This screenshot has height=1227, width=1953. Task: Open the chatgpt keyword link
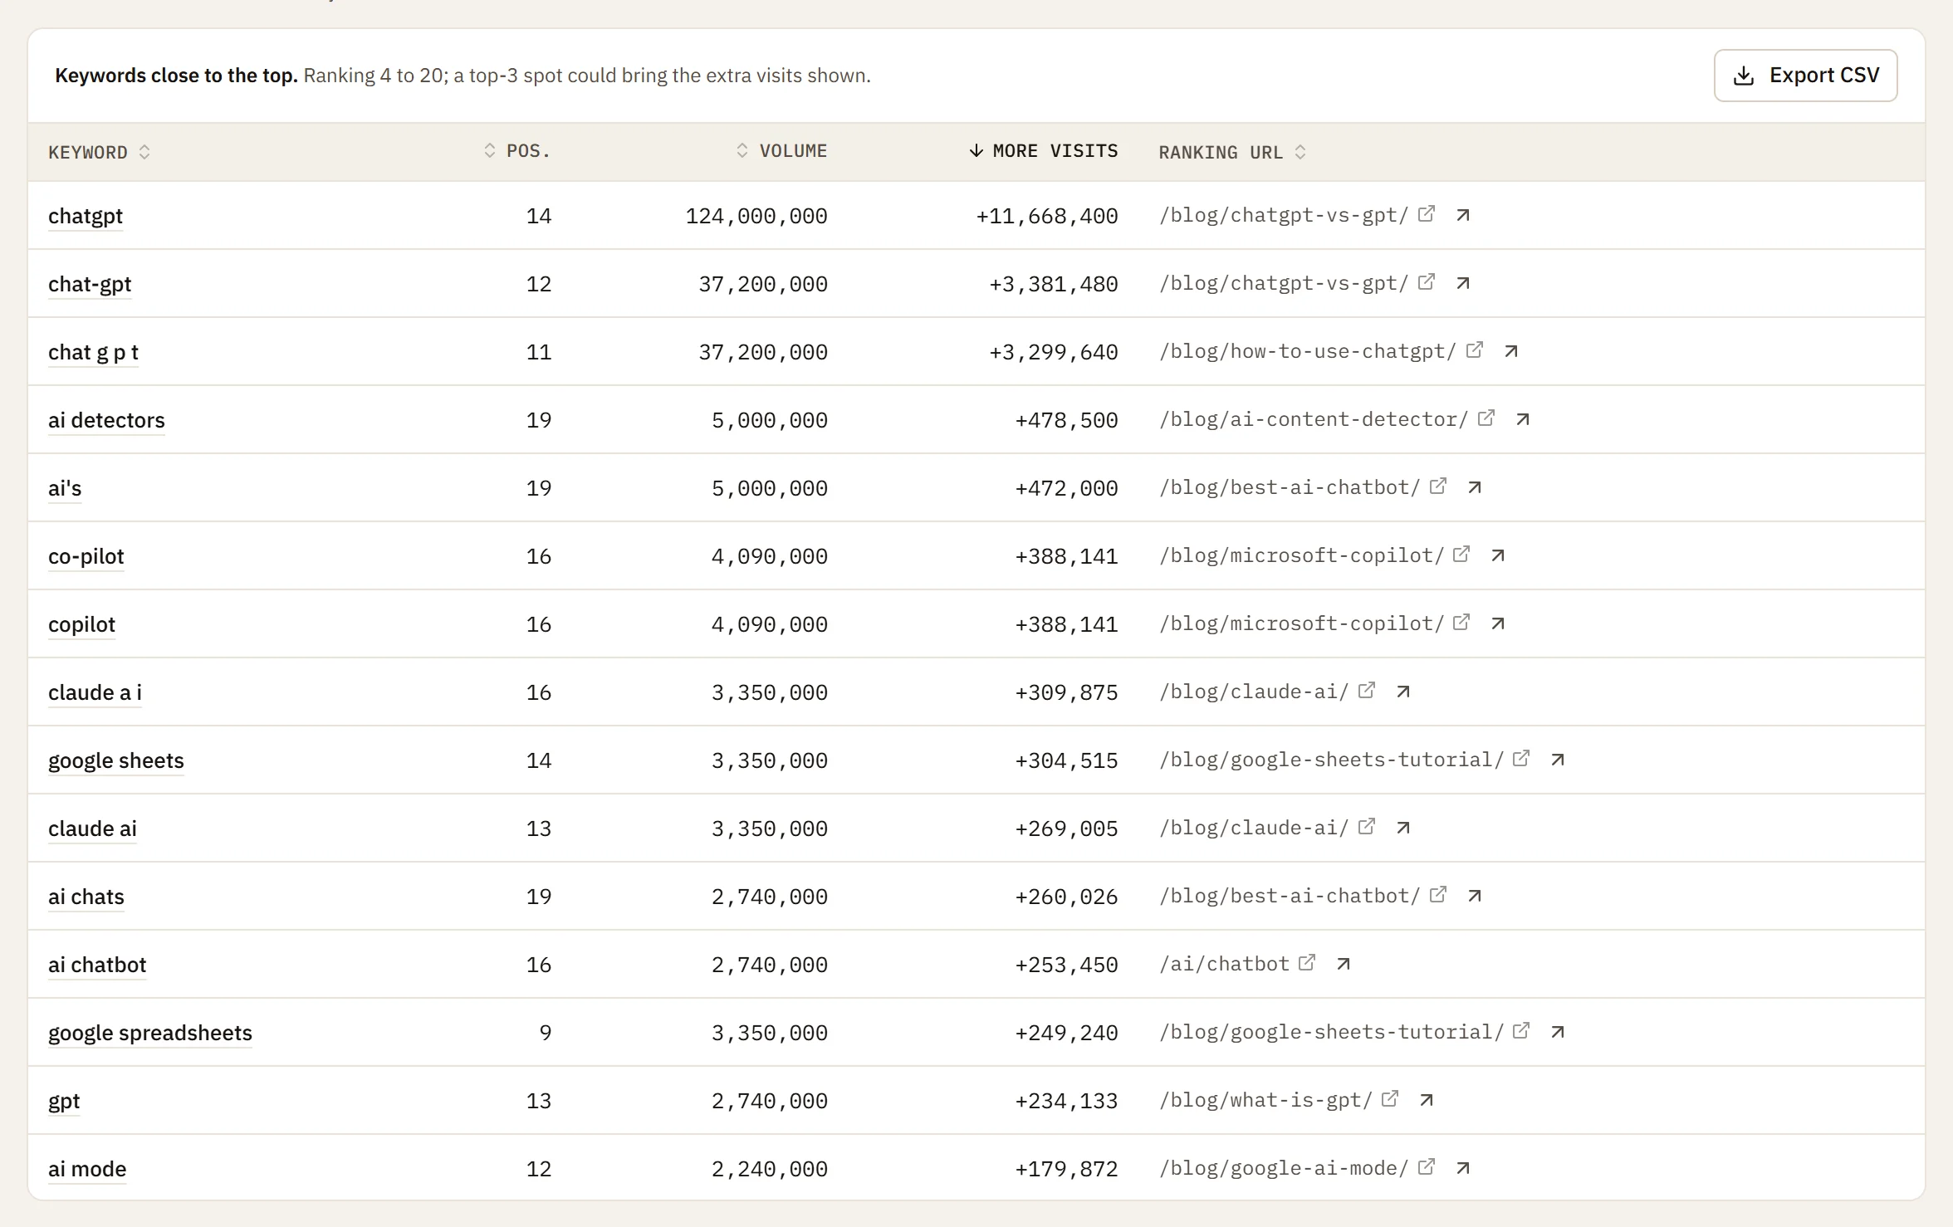coord(86,217)
